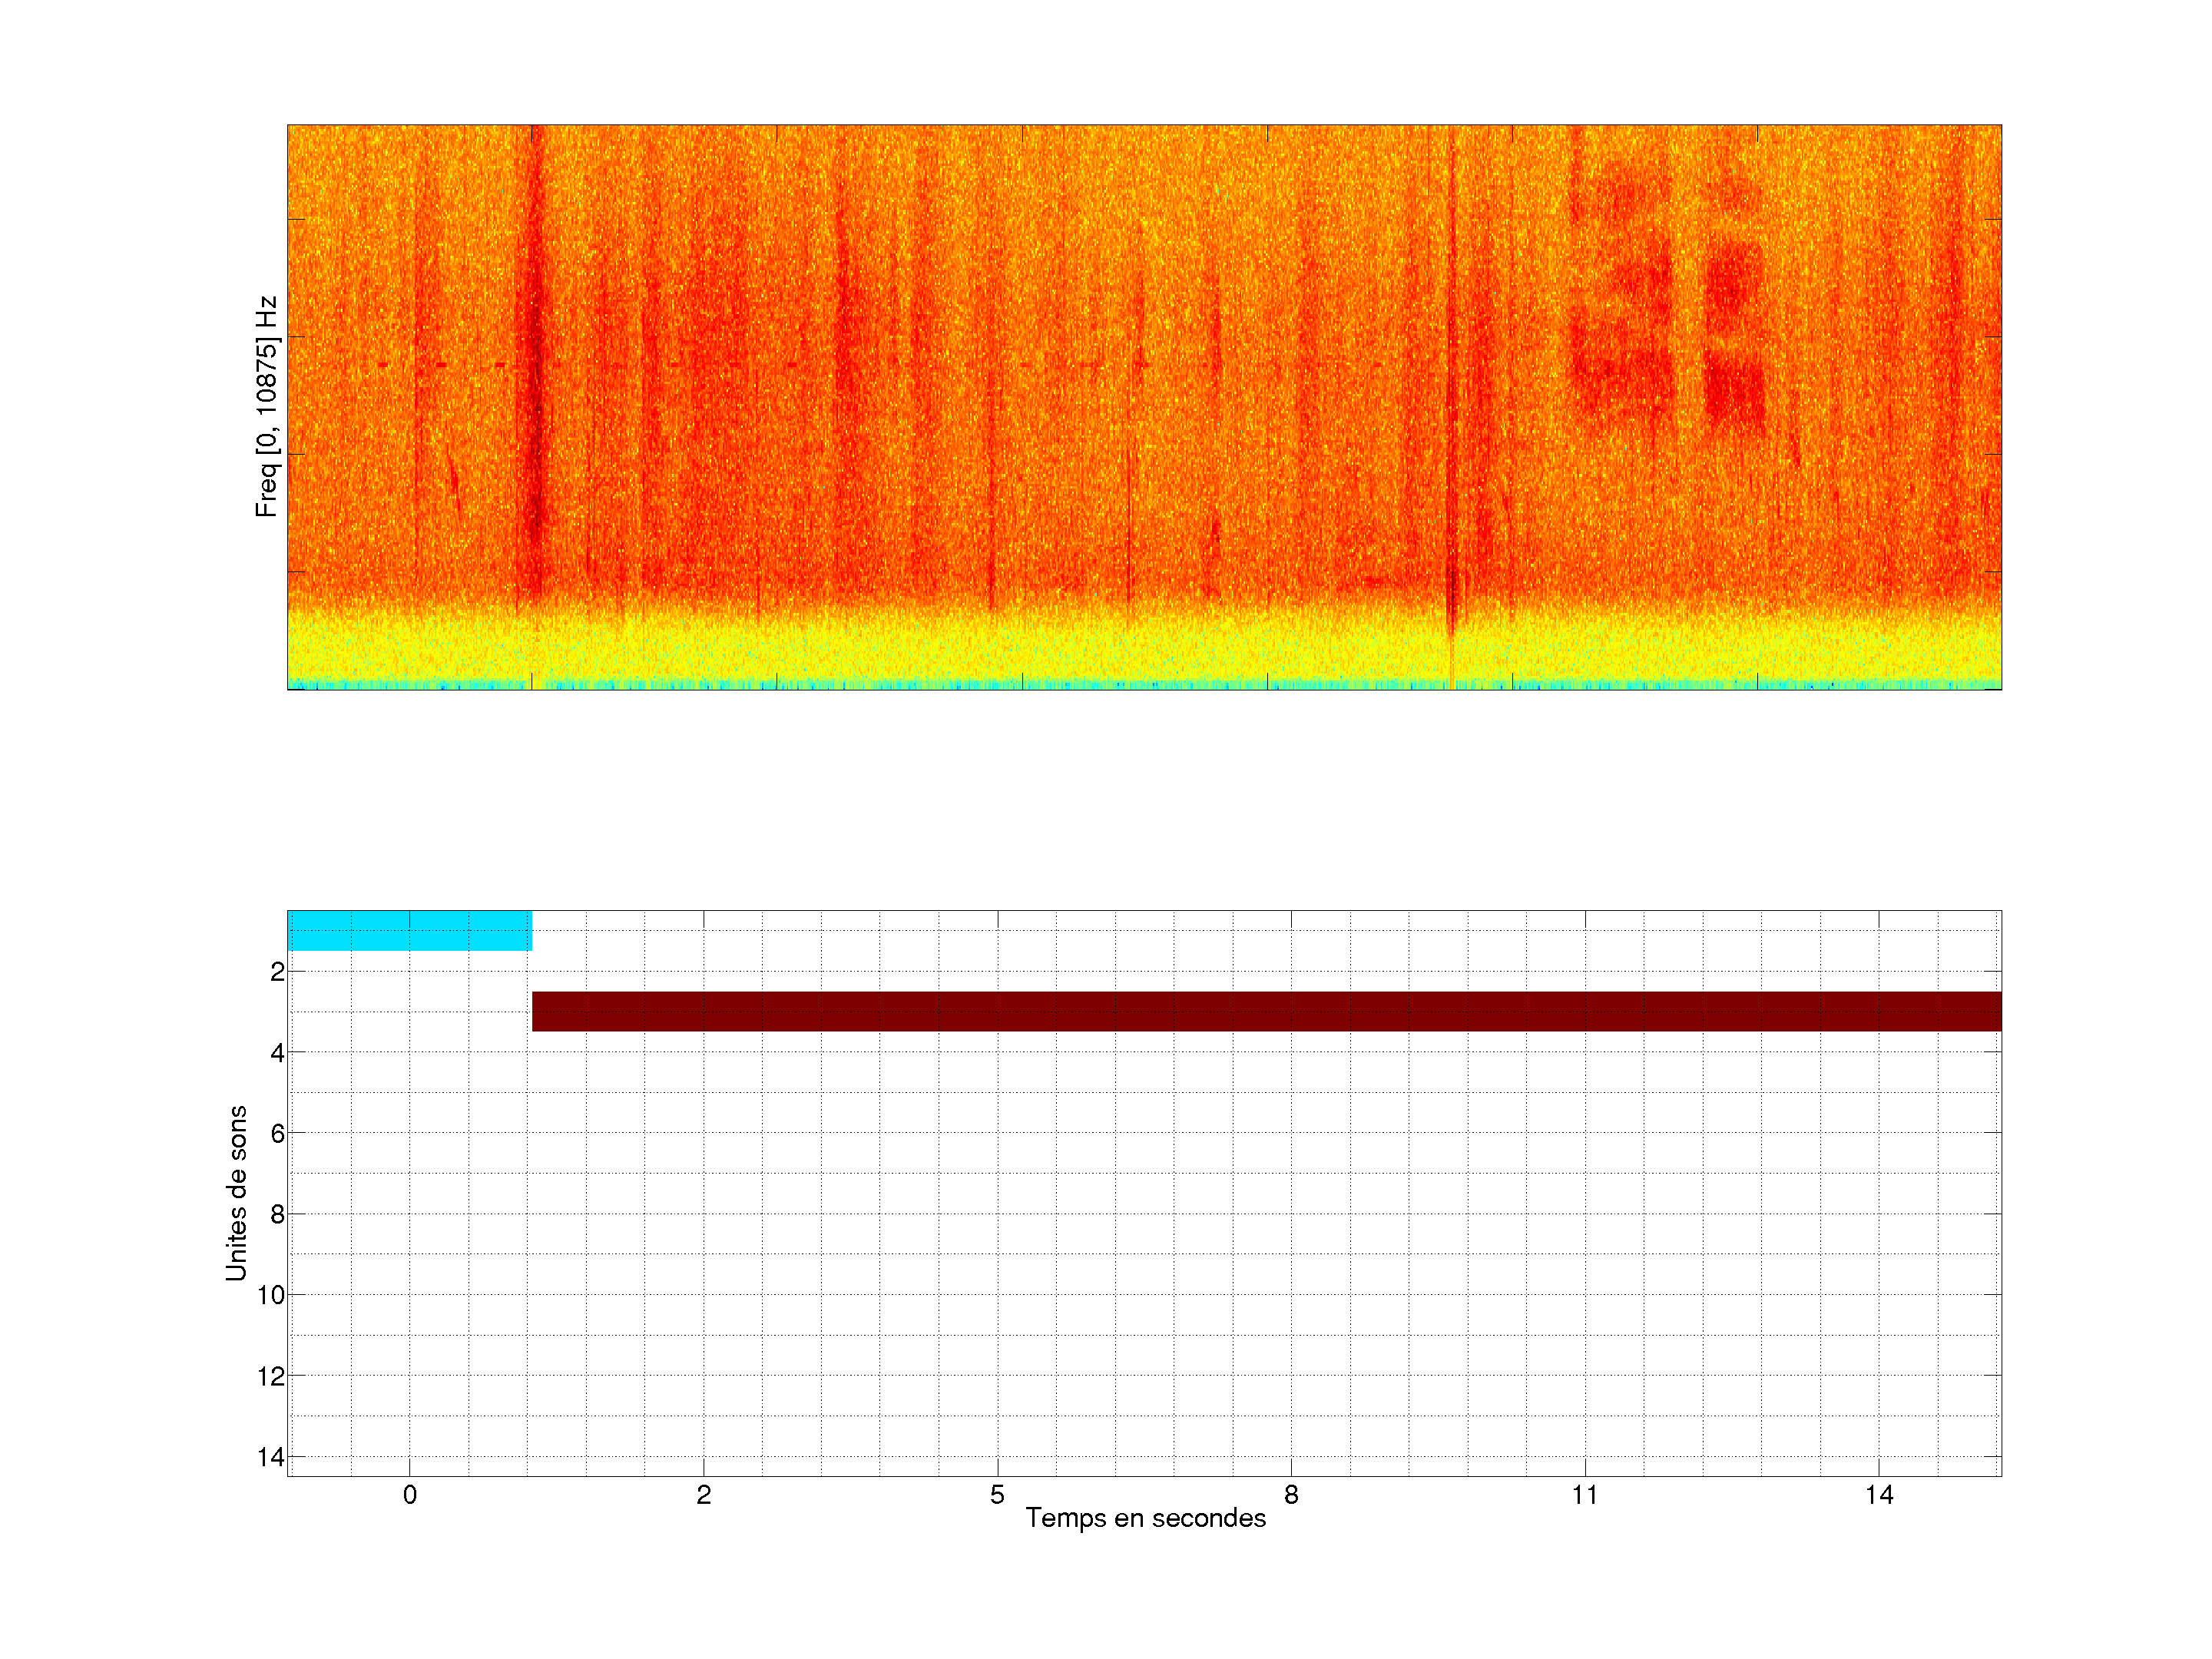Click the 'Unites de sons' y-axis label
This screenshot has width=2212, height=1659.
[x=236, y=1193]
